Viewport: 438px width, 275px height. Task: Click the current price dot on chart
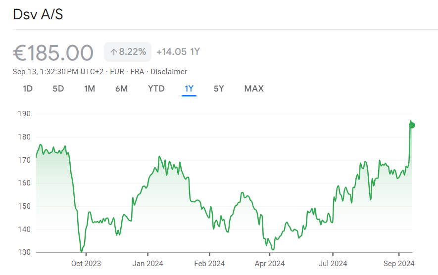[x=412, y=125]
